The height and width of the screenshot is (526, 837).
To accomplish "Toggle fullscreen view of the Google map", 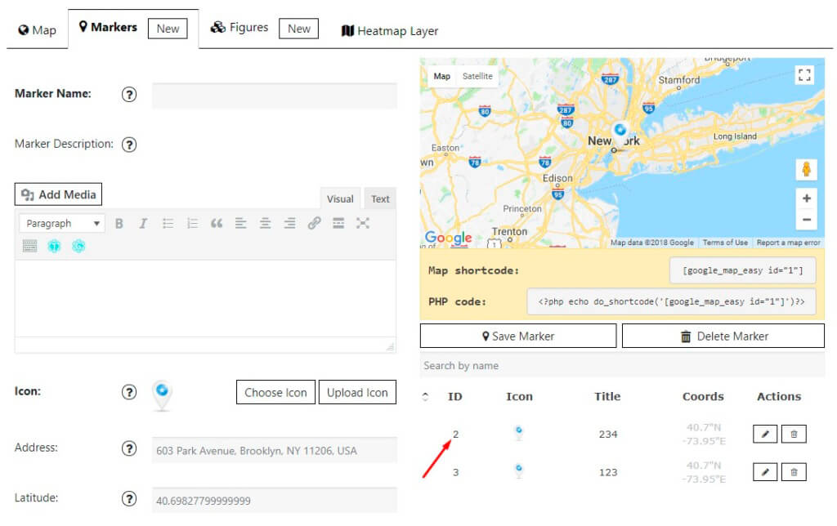I will click(x=804, y=74).
